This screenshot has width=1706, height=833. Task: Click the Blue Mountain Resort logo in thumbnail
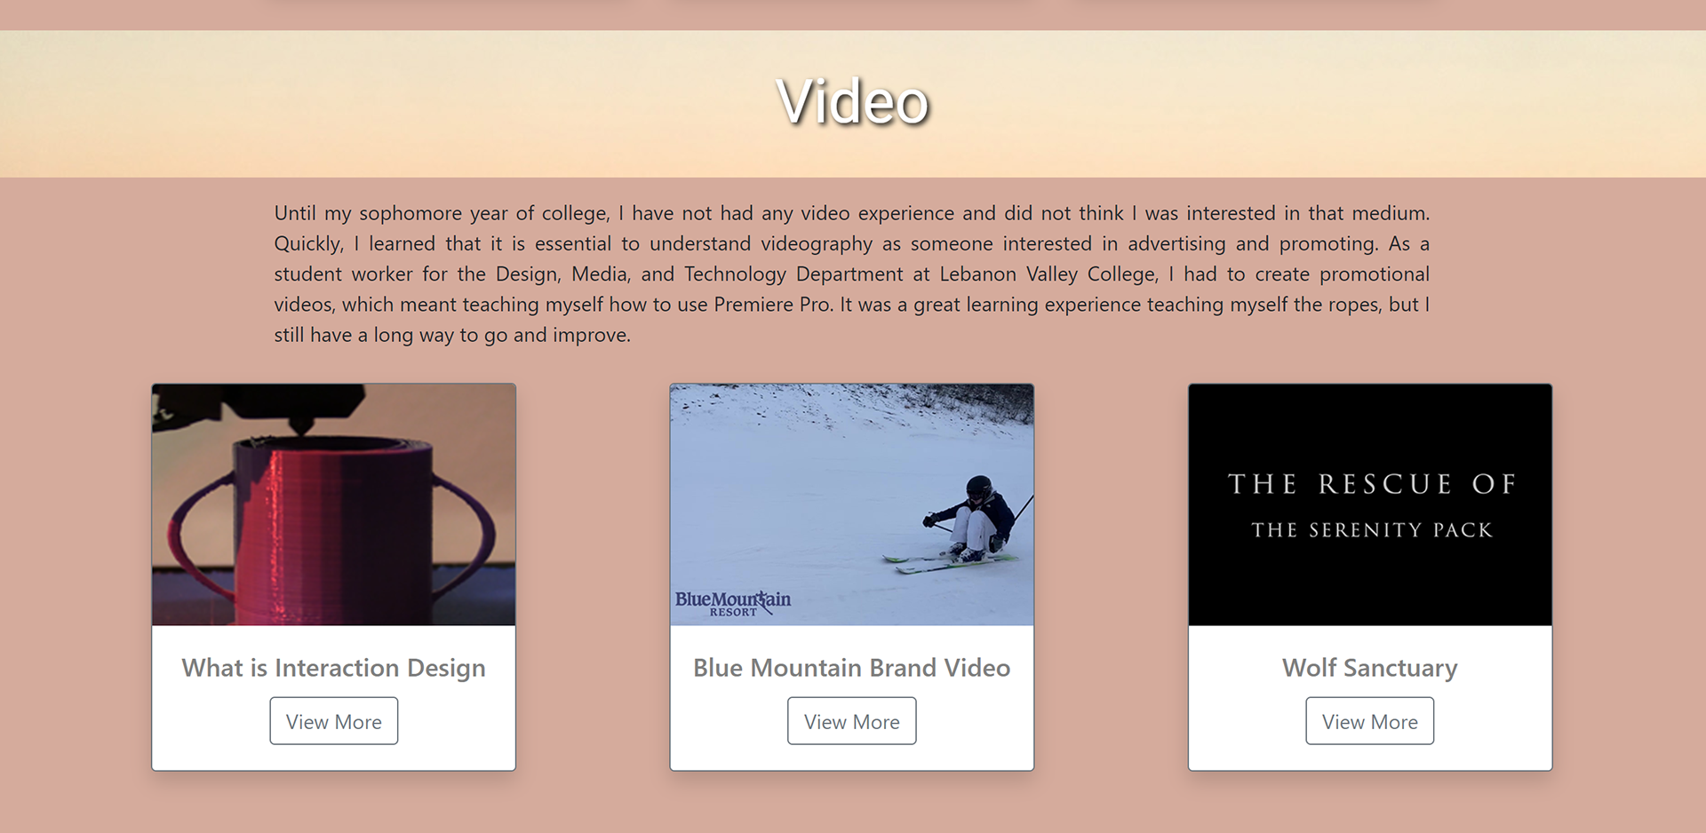[x=733, y=603]
